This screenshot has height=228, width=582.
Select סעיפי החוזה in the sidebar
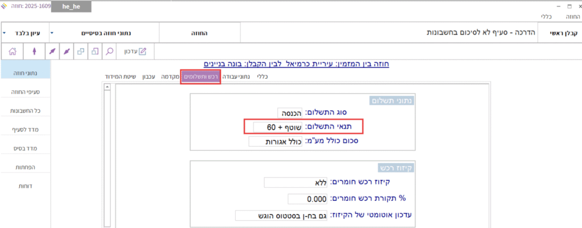click(25, 91)
